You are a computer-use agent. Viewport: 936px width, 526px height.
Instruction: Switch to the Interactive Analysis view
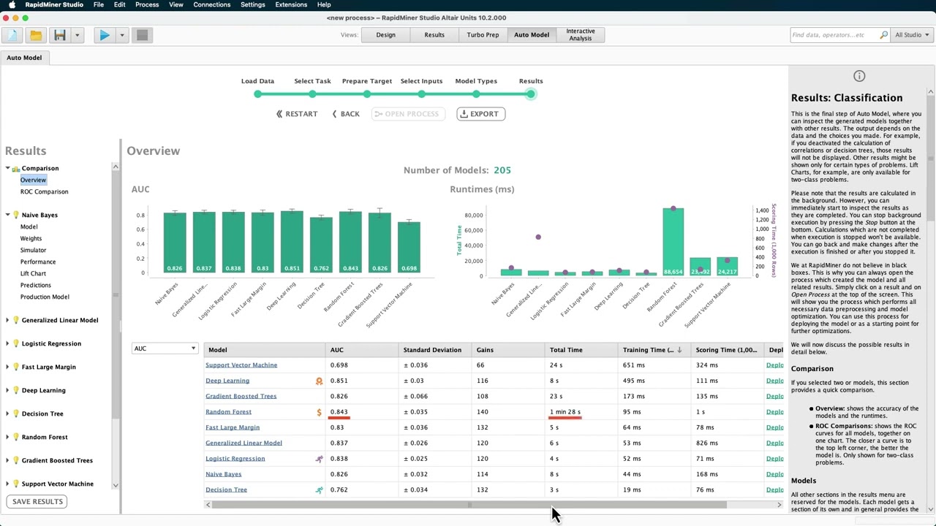581,35
